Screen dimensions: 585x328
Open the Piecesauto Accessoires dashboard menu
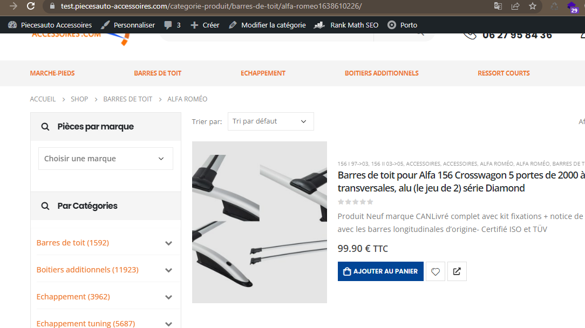coord(50,25)
